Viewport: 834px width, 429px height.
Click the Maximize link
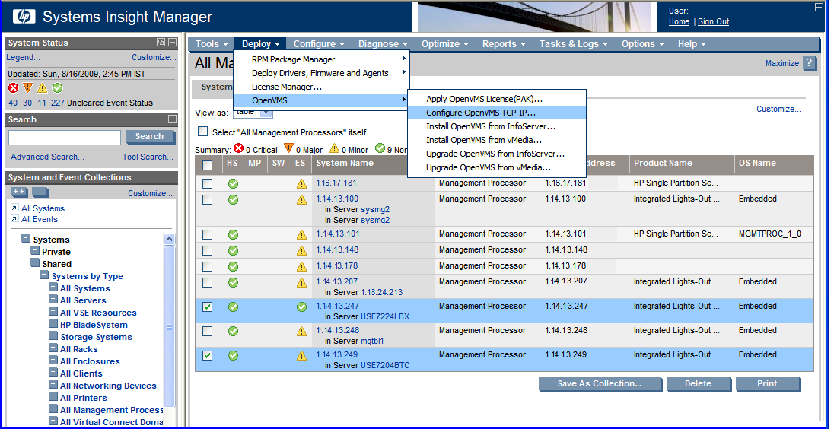pyautogui.click(x=782, y=63)
